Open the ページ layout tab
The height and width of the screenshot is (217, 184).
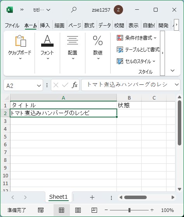[x=75, y=25]
